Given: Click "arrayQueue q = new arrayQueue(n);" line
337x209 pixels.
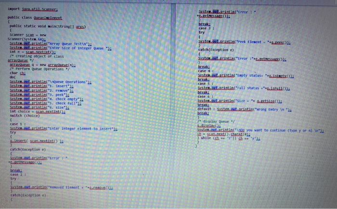Looking at the screenshot, I should 42,65.
